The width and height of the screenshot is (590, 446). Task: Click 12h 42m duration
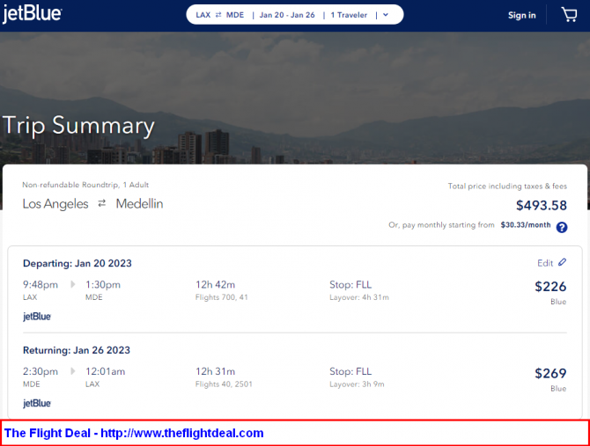[215, 284]
